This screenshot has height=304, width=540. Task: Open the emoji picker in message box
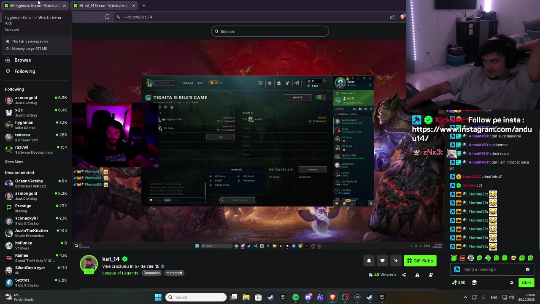pyautogui.click(x=527, y=269)
